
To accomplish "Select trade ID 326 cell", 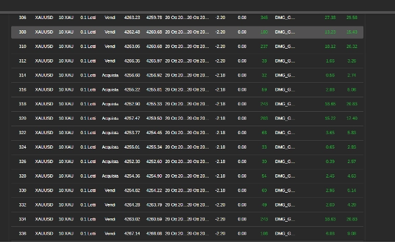I will coord(22,162).
